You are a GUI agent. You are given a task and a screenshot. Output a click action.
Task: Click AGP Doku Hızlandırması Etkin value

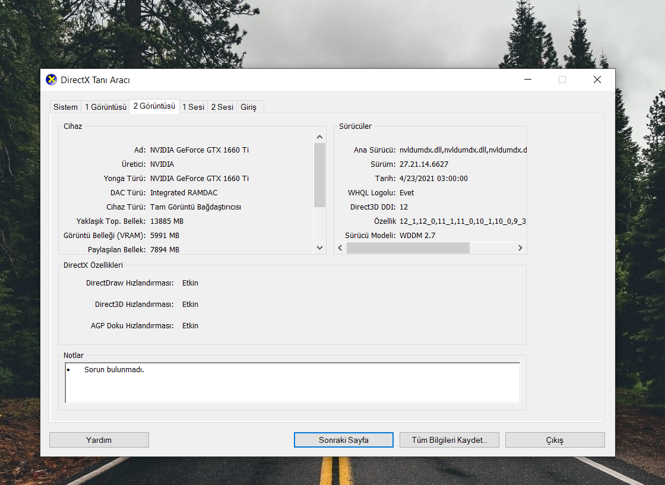190,325
